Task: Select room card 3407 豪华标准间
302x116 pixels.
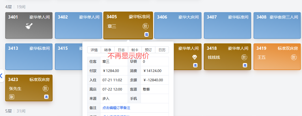Action: click(228, 25)
